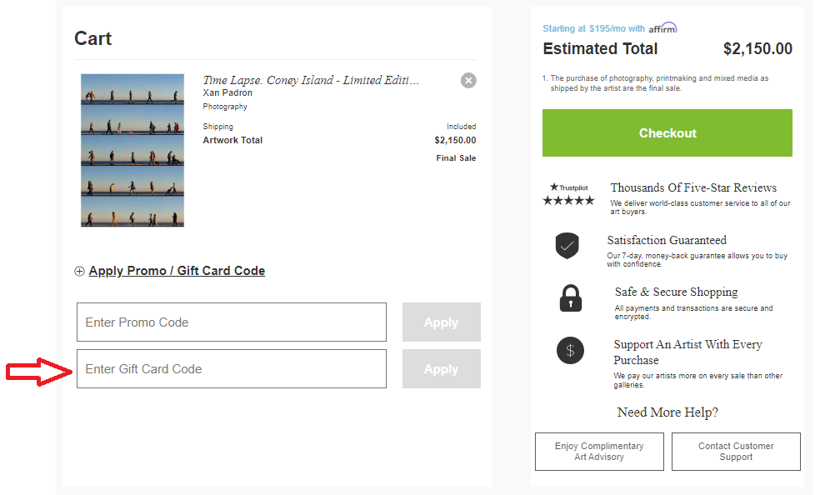Open the Time Lapse. Coney Island title link
The image size is (815, 495).
click(310, 80)
